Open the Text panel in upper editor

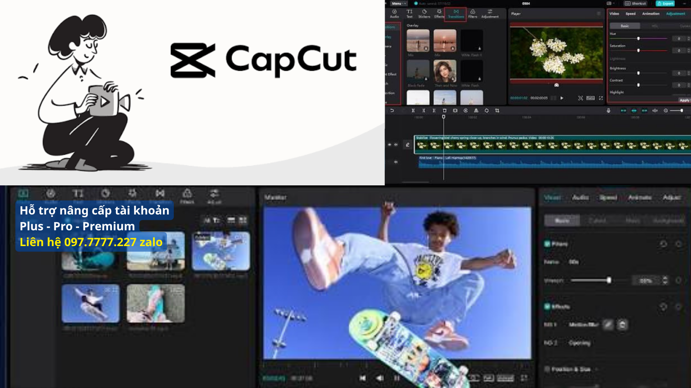[410, 14]
